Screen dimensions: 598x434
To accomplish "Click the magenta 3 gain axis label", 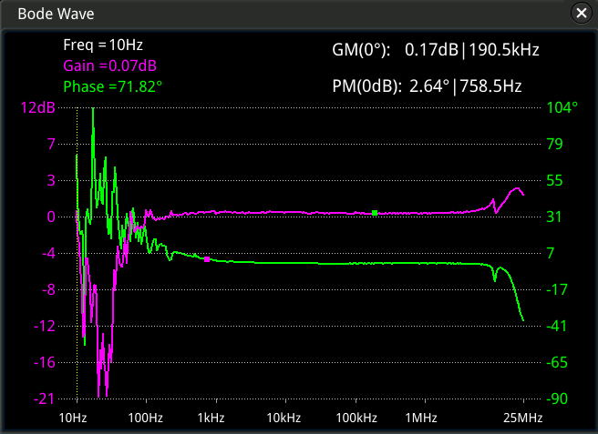I will [x=51, y=180].
